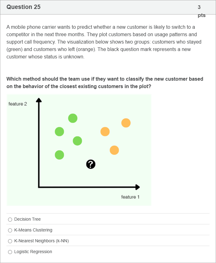Image resolution: width=216 pixels, height=263 pixels.
Task: Click the bold "Which method" question text
Action: tap(105, 83)
